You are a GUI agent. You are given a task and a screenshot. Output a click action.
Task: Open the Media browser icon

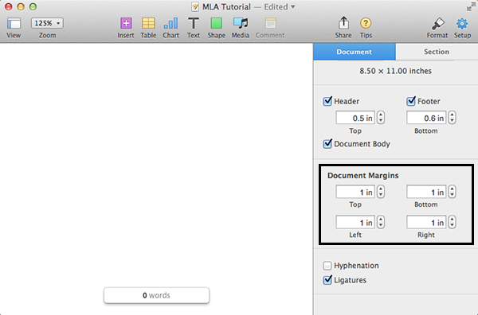(x=241, y=23)
